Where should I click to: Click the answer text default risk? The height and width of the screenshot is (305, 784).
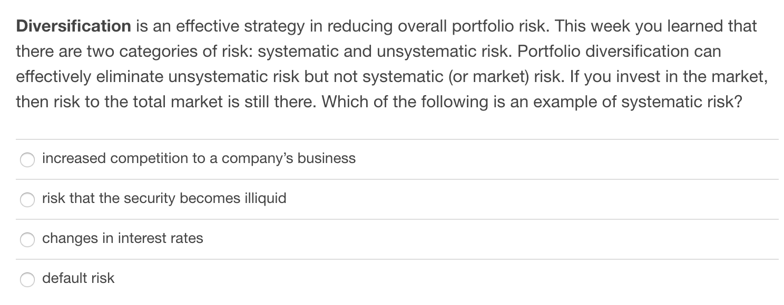[x=78, y=279]
